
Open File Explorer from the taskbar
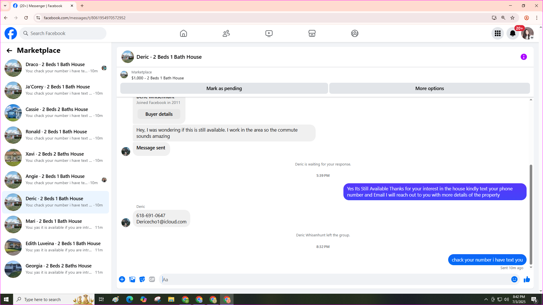(x=171, y=299)
